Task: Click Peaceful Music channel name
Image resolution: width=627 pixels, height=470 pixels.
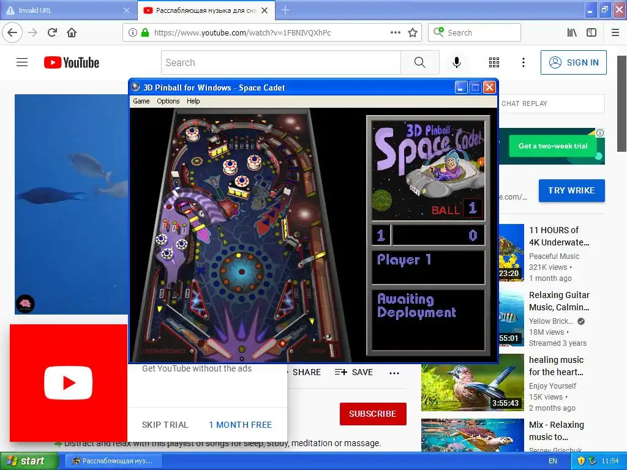Action: coord(554,256)
